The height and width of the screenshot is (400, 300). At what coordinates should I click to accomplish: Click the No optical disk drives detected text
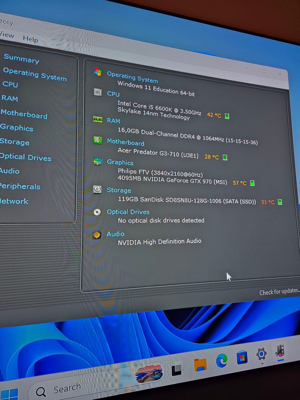click(x=161, y=220)
